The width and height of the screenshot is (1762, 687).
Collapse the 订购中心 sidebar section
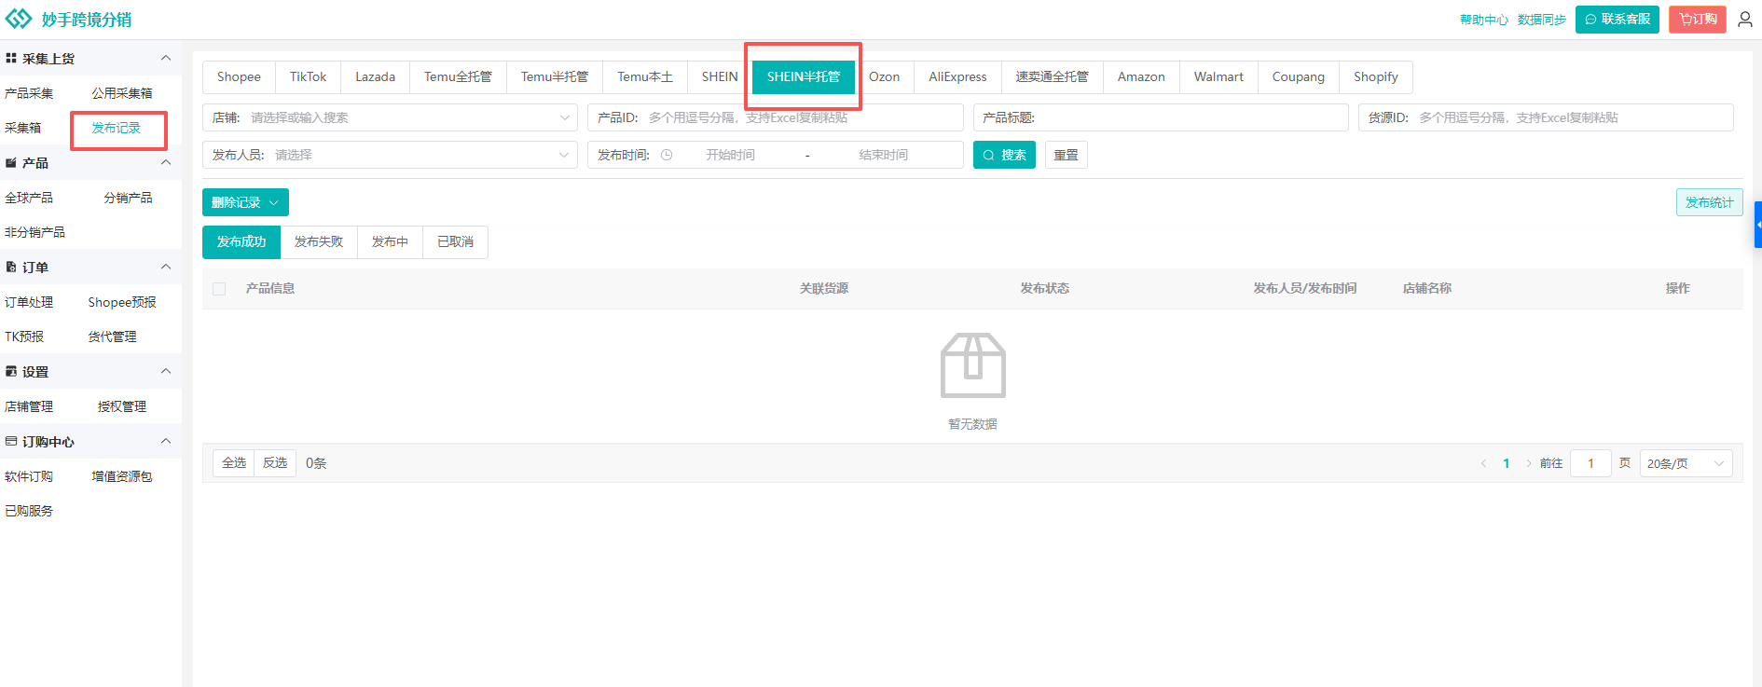point(166,441)
